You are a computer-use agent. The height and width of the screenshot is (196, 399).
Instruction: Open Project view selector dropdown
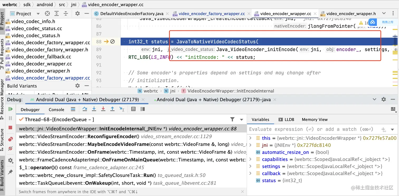(x=38, y=14)
